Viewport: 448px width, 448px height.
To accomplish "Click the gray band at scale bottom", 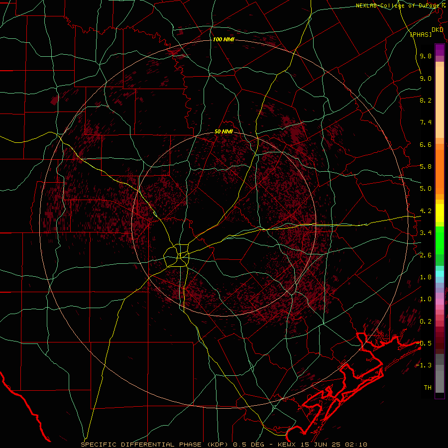I will (x=440, y=380).
